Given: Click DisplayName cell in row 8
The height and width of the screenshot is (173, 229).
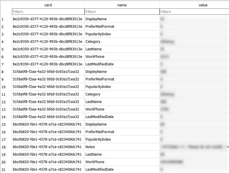Looking at the screenshot, I should pyautogui.click(x=122, y=72).
